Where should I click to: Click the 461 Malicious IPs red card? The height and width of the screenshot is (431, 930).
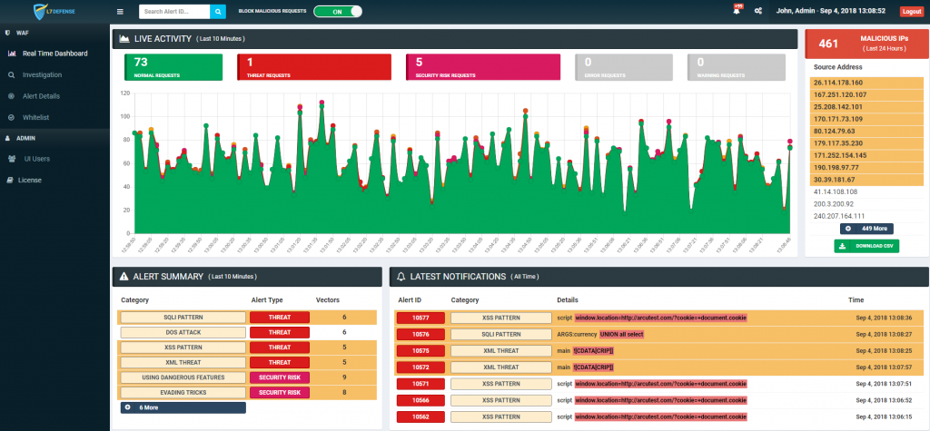pyautogui.click(x=866, y=44)
